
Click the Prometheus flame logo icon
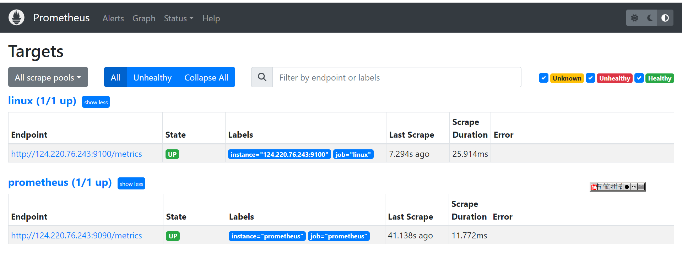16,17
